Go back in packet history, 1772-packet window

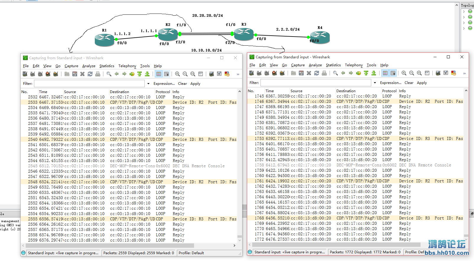343,73
